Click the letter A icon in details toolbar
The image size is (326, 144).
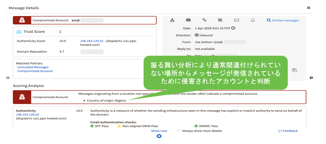(x=172, y=20)
